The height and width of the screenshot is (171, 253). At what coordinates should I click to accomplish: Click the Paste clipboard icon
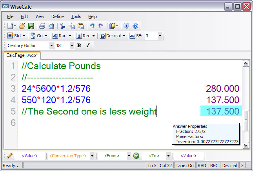pos(81,26)
